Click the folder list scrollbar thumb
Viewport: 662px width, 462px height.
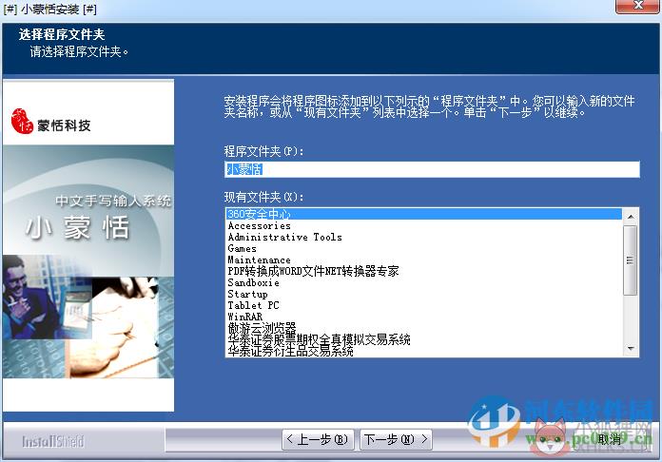(631, 260)
